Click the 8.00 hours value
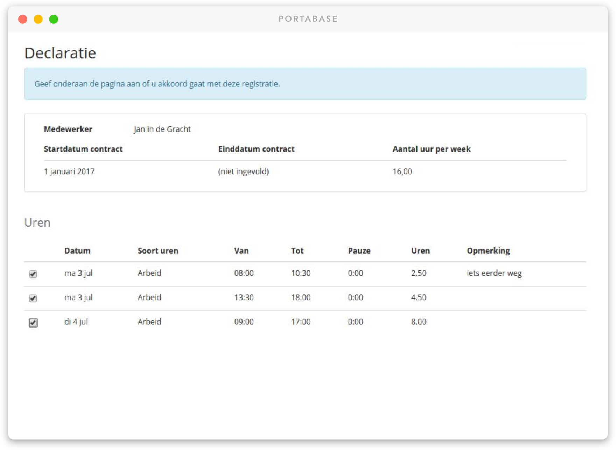616x450 pixels. pyautogui.click(x=419, y=322)
